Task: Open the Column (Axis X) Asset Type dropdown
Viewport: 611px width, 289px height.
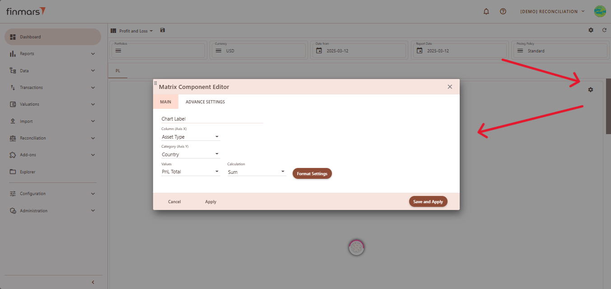Action: (191, 137)
